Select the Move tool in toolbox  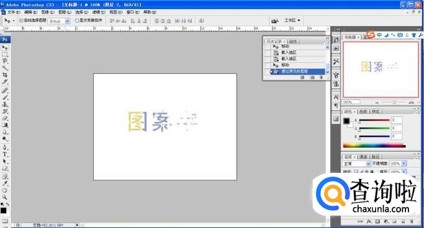5,48
